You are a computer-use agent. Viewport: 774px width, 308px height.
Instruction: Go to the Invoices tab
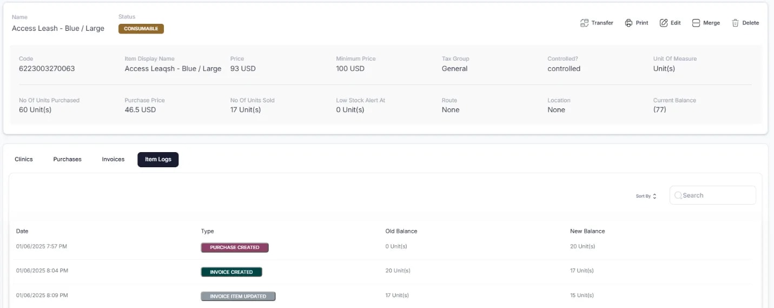tap(113, 159)
